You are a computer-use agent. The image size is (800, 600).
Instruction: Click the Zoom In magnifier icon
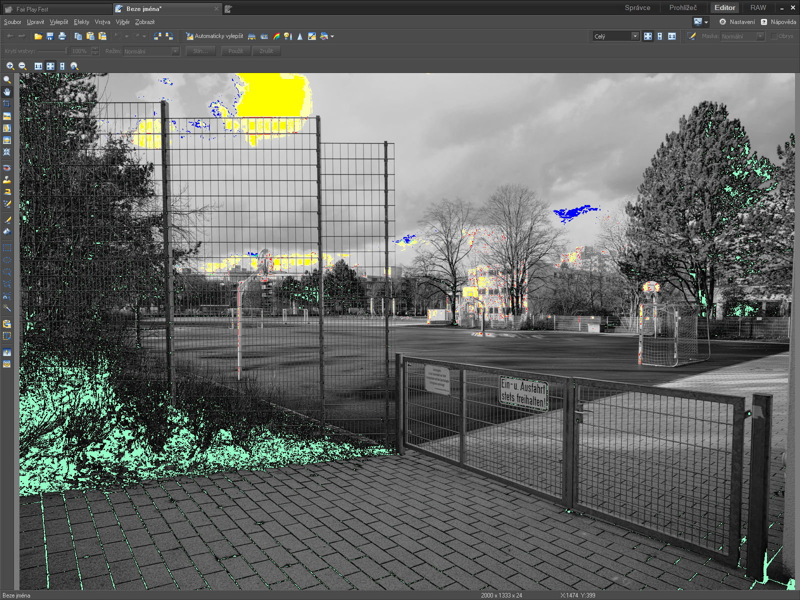[x=10, y=66]
